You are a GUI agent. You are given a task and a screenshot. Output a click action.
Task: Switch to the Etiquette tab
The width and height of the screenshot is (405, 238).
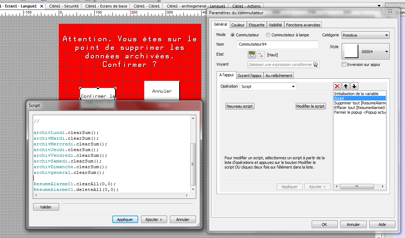tap(256, 25)
